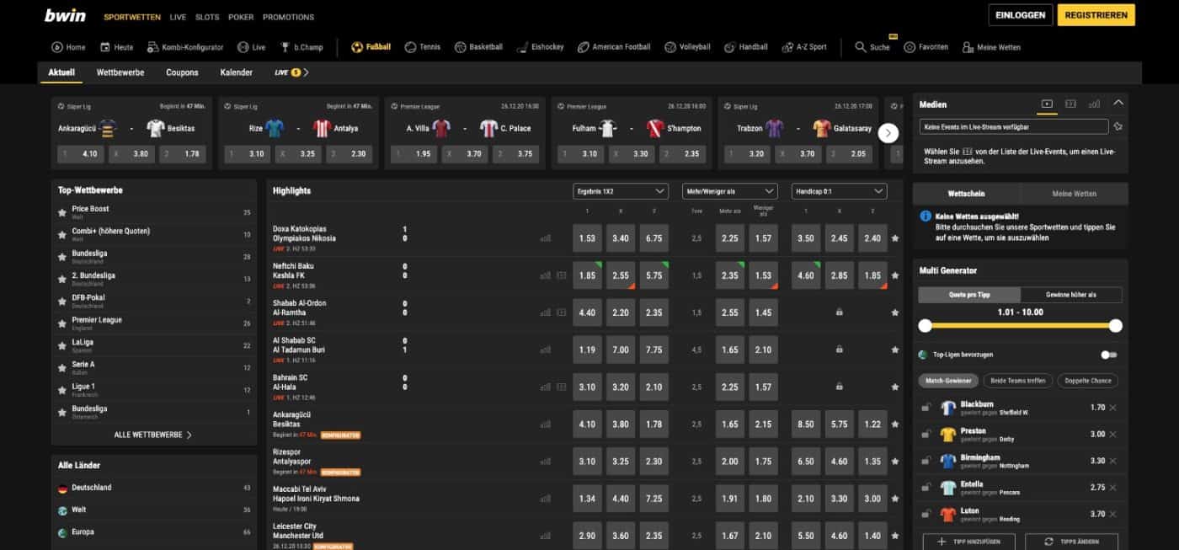
Task: Open the LIVE 5 chevron tab
Action: click(291, 72)
